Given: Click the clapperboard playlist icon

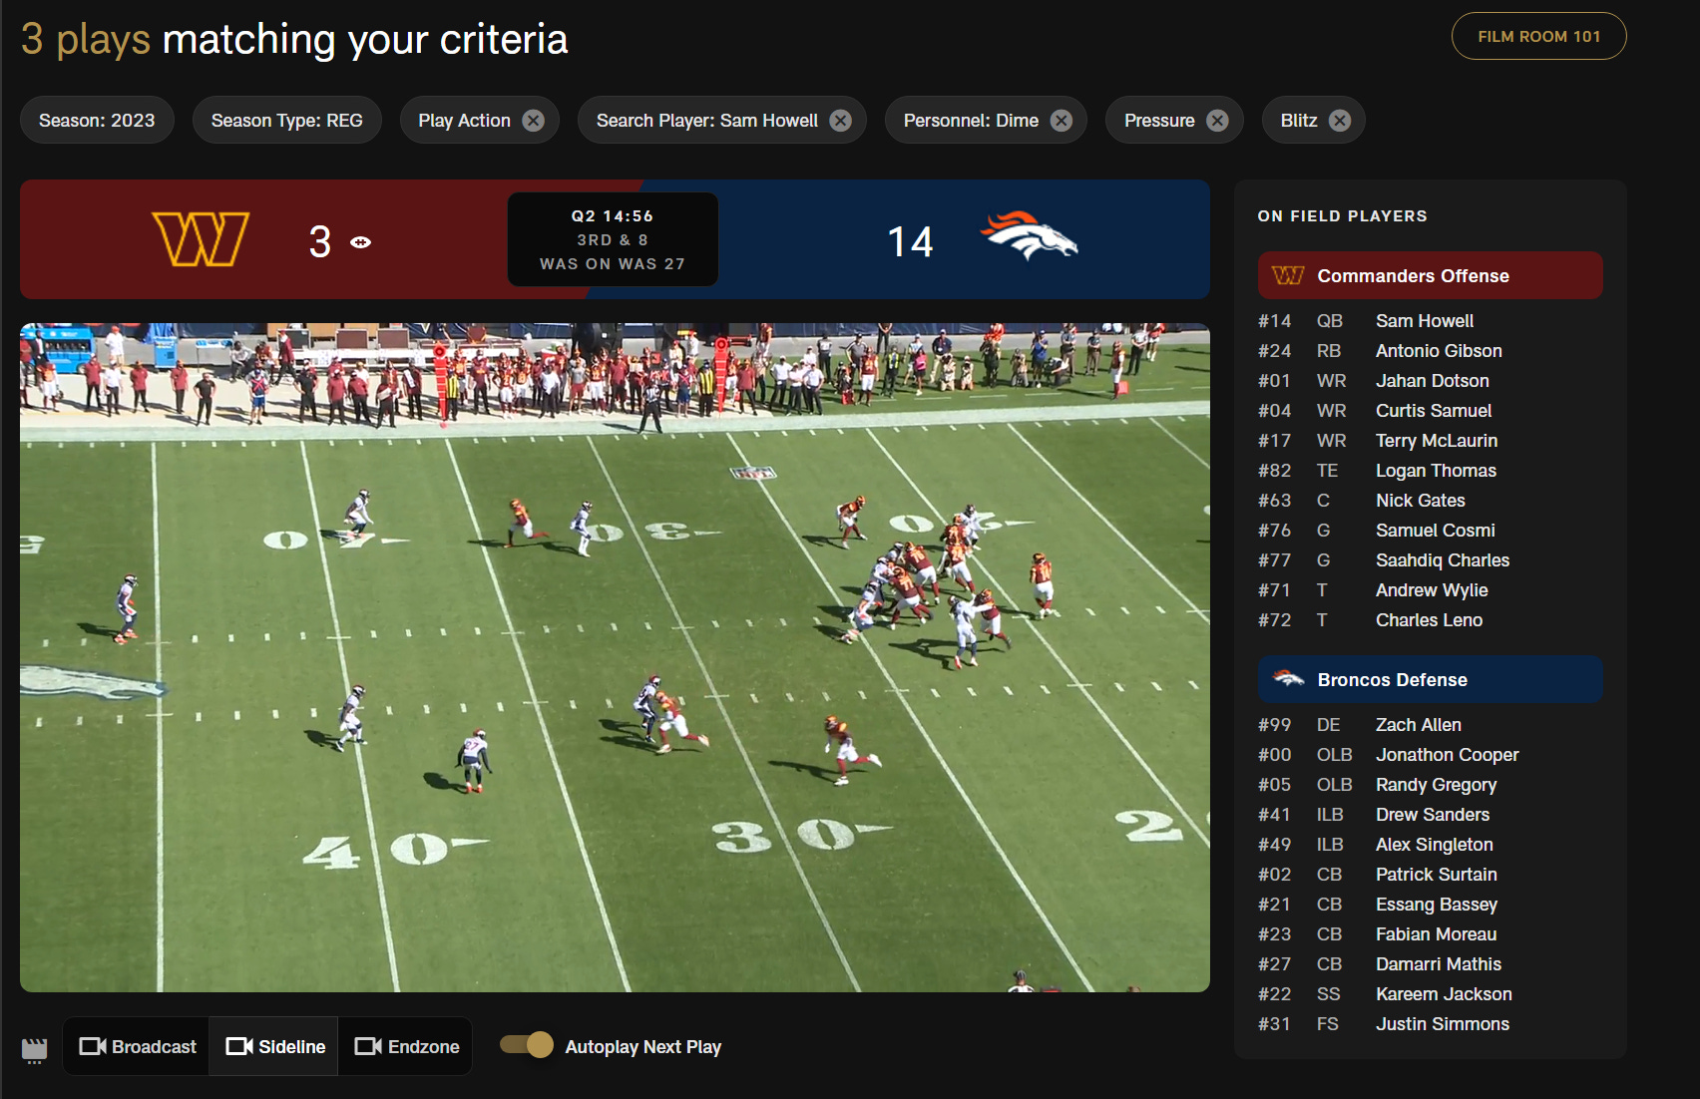Looking at the screenshot, I should click(x=35, y=1050).
